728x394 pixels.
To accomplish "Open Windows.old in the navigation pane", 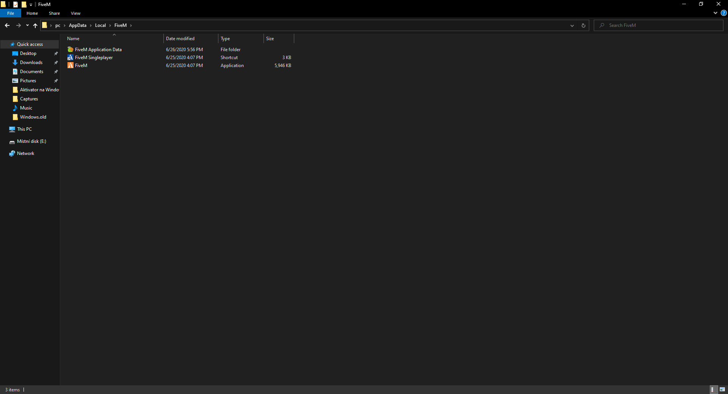I will pos(33,117).
